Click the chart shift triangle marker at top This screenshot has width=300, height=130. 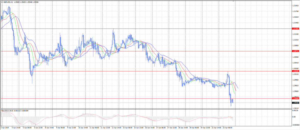coord(234,1)
